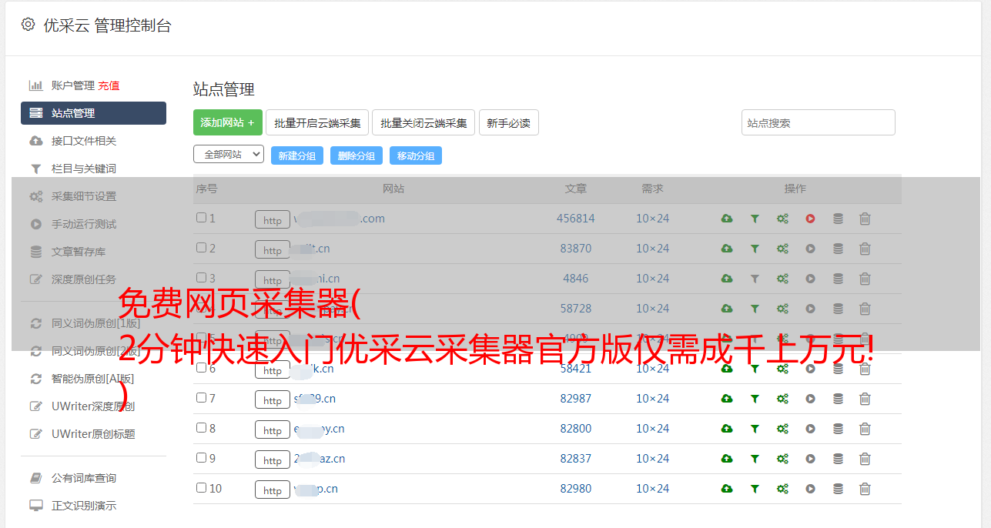Image resolution: width=991 pixels, height=528 pixels.
Task: Click article count 82987
Action: point(576,399)
